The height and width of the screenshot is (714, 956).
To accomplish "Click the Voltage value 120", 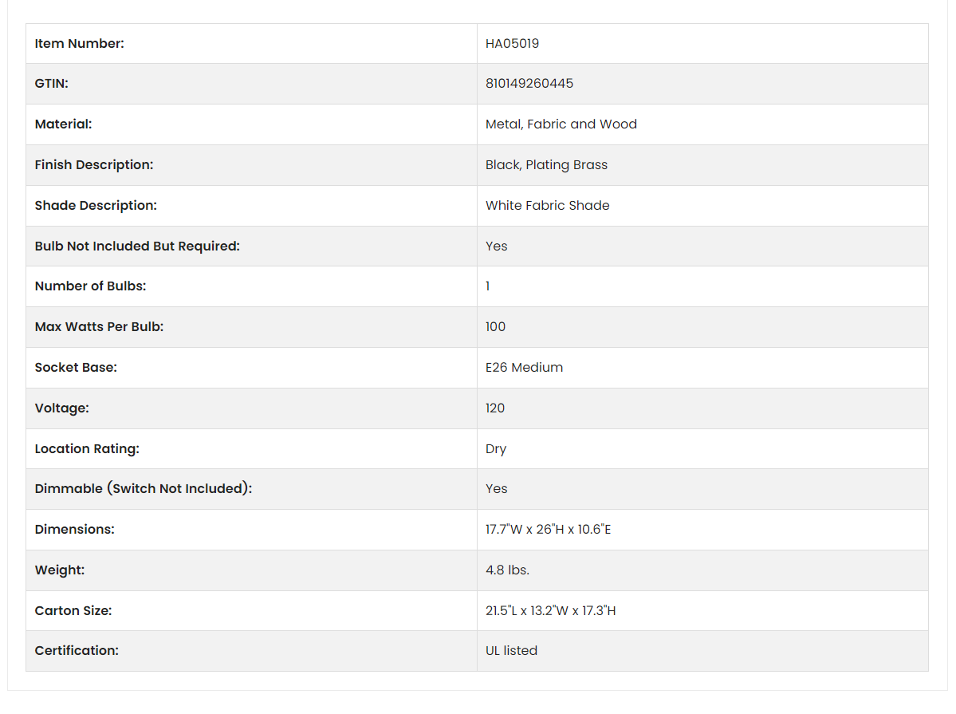I will [x=495, y=408].
